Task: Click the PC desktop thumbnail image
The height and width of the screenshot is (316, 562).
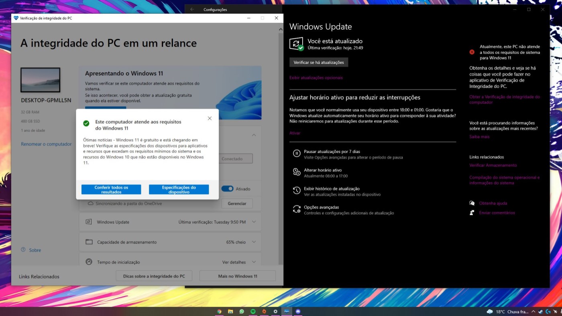Action: pyautogui.click(x=40, y=80)
